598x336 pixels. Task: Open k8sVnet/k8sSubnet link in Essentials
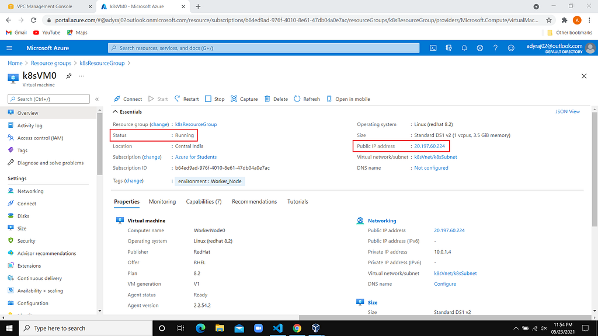pyautogui.click(x=436, y=157)
